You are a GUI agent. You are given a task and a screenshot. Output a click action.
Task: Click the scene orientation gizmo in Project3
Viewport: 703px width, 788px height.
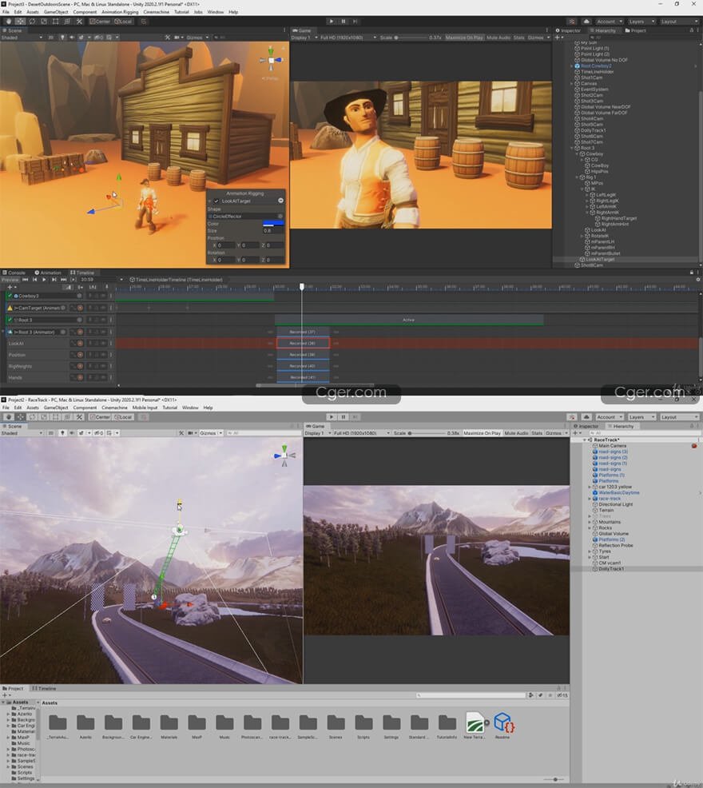pyautogui.click(x=272, y=60)
